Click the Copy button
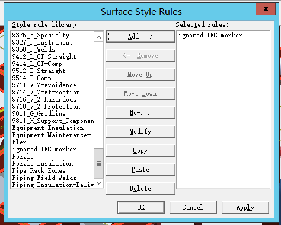This screenshot has width=281, height=225. point(140,150)
